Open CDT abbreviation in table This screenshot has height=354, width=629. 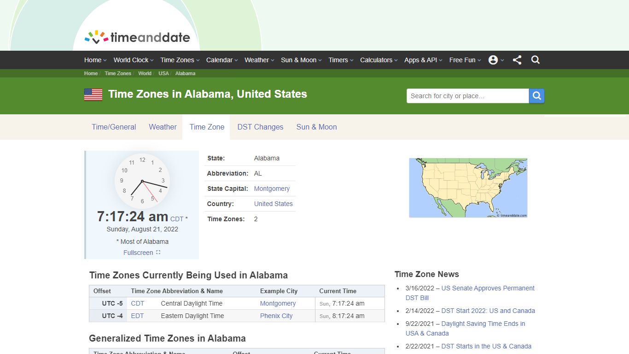click(x=137, y=303)
